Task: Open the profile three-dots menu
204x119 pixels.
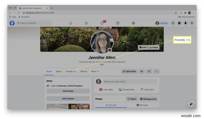Action: coord(156,71)
